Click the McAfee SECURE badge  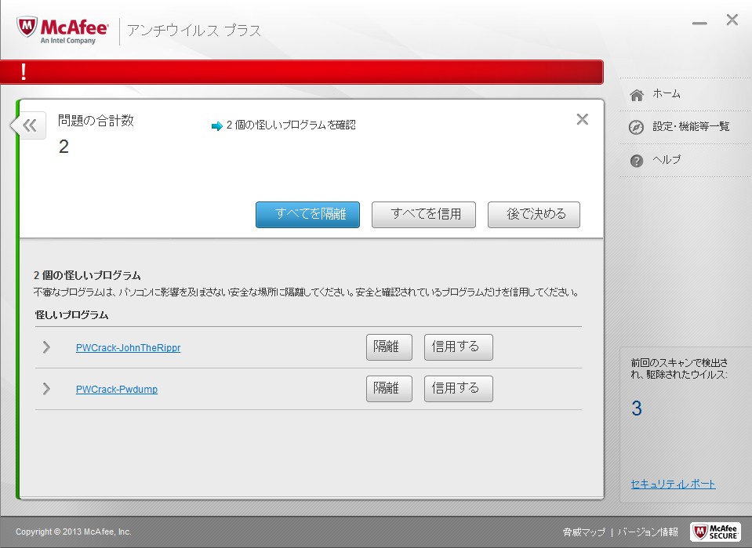715,532
